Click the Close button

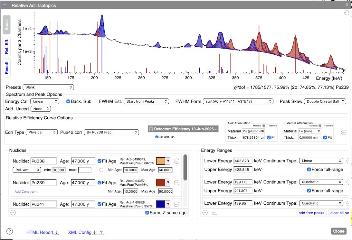pyautogui.click(x=339, y=231)
